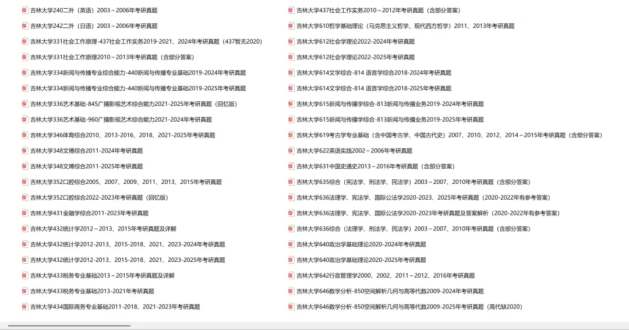
Task: Select file 吉林大学636法理学、宪法学、国际公法学2020-2023、2025年考研真题
Action: [419, 198]
